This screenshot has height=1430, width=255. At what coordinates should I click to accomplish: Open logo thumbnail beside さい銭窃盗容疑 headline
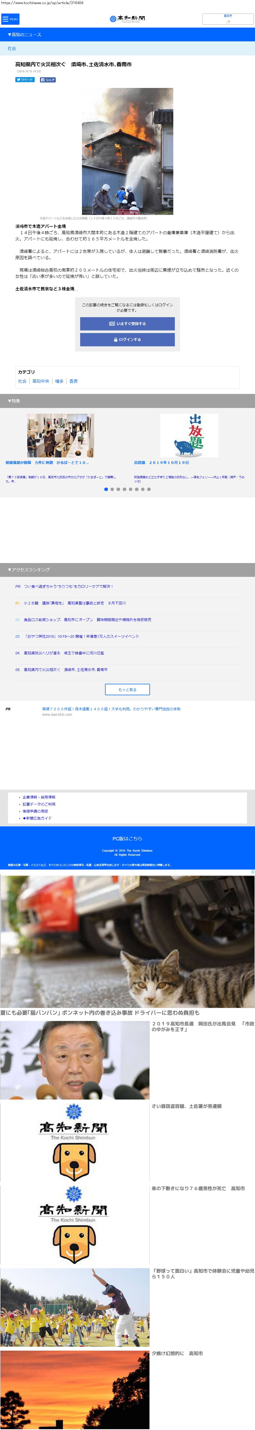pyautogui.click(x=75, y=1143)
